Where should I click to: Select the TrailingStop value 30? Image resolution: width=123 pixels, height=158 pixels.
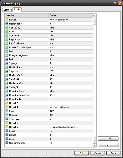point(51,87)
